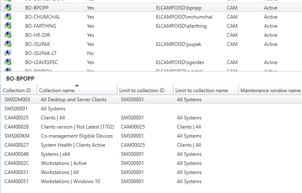This screenshot has width=302, height=193.
Task: Click user ELCAMPOISD\sgerdes cell
Action: tap(180, 62)
